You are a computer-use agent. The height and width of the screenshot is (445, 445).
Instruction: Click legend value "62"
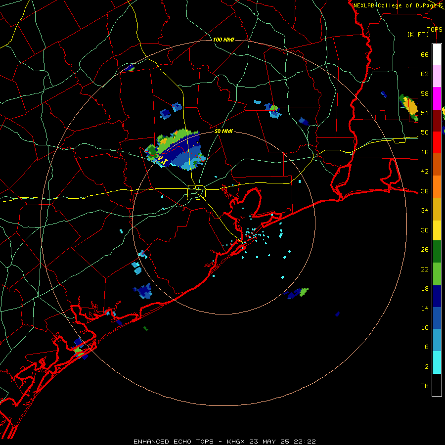point(425,74)
